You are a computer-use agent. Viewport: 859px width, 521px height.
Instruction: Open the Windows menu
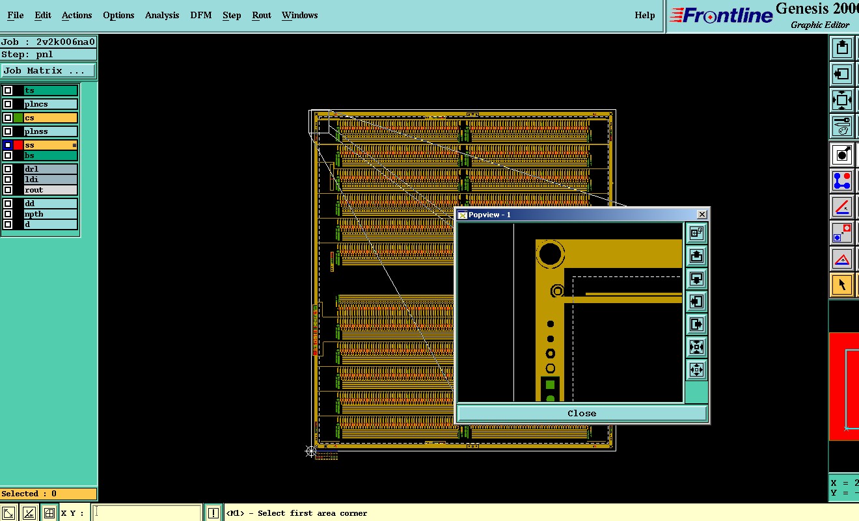[x=300, y=15]
